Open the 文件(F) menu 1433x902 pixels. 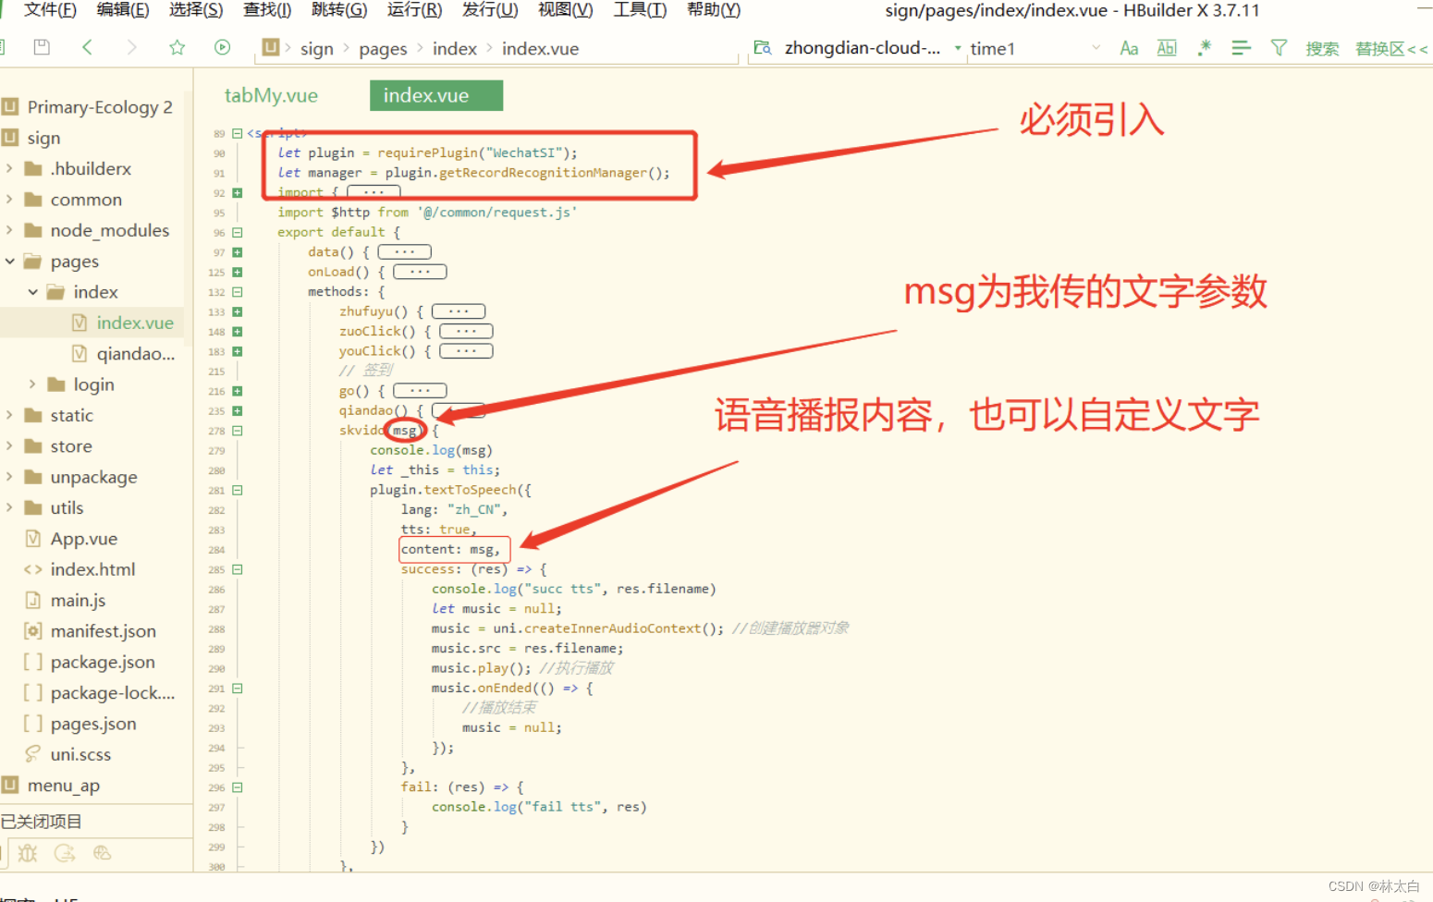coord(50,10)
